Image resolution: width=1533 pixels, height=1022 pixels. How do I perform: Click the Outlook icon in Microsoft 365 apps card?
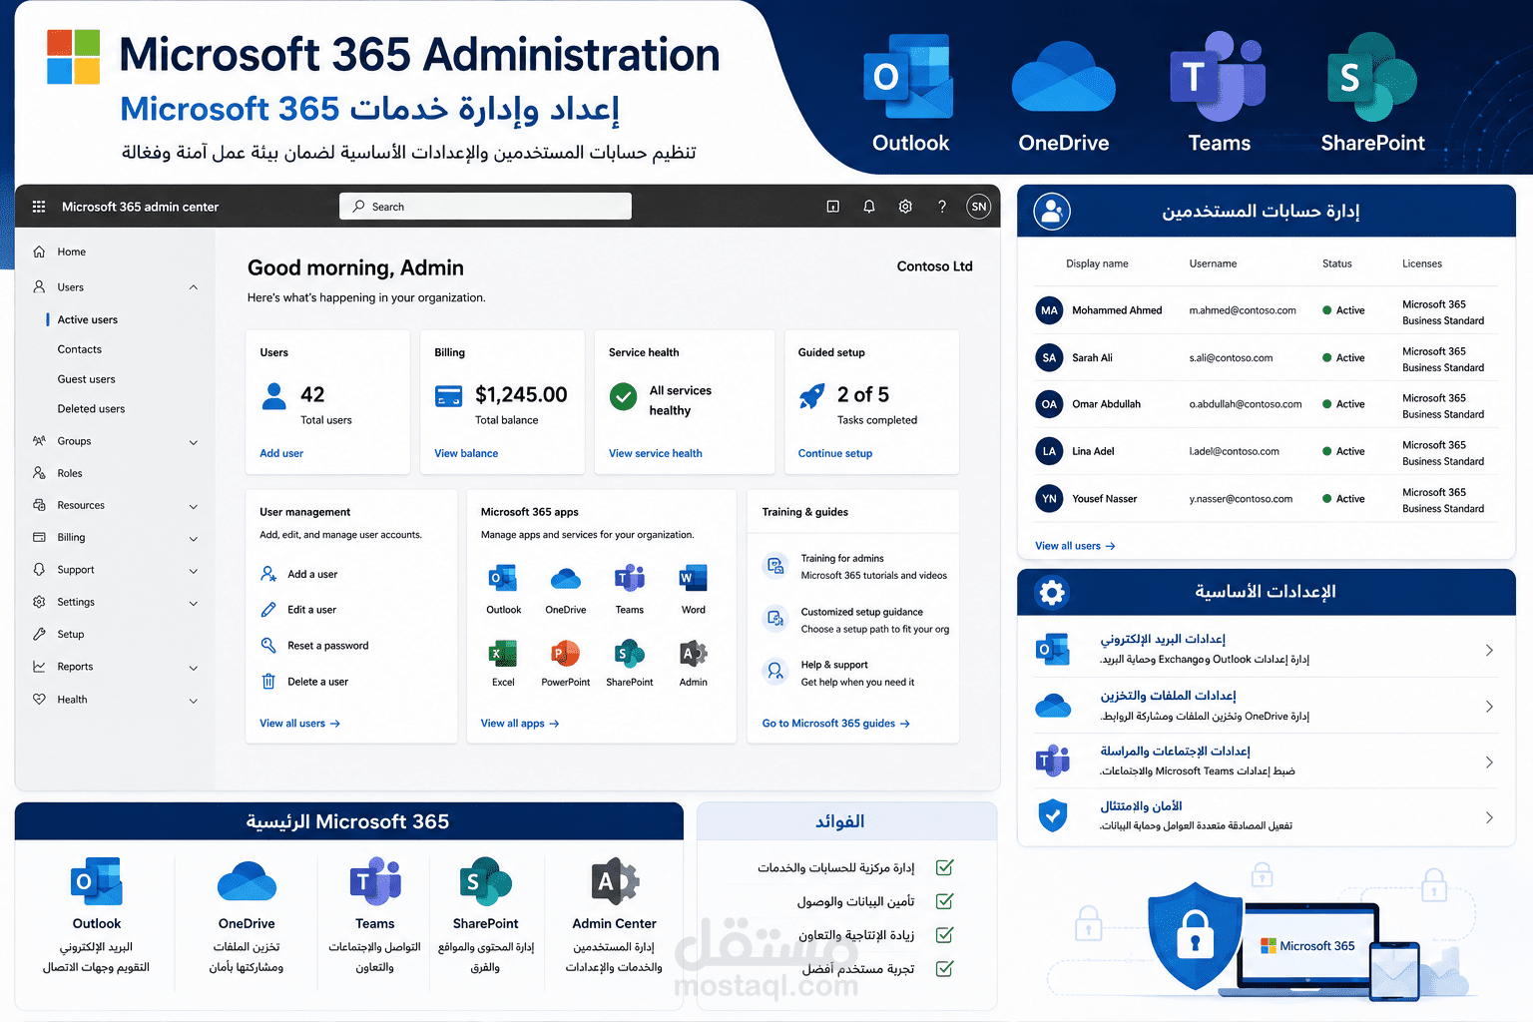(503, 578)
